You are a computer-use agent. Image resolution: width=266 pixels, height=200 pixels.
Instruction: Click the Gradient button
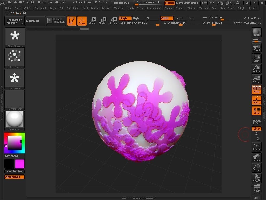15,156
